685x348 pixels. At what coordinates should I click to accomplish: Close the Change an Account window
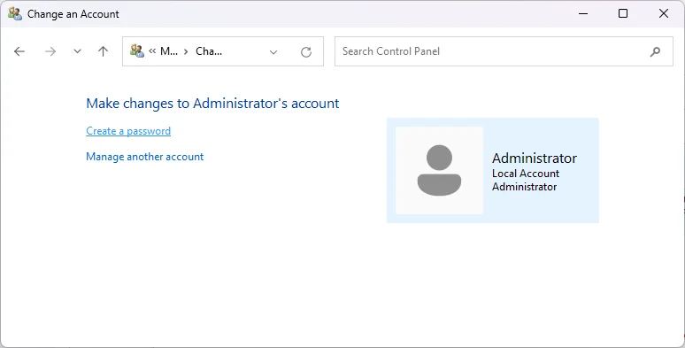point(664,13)
